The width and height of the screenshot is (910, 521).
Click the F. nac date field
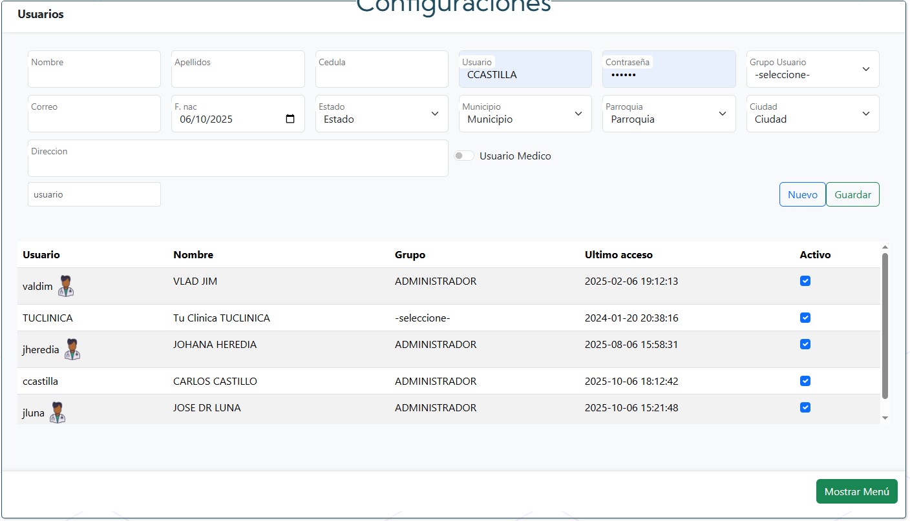(x=238, y=114)
